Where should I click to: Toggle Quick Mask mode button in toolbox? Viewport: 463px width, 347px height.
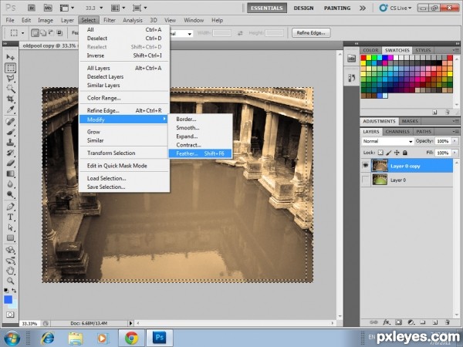pos(10,315)
